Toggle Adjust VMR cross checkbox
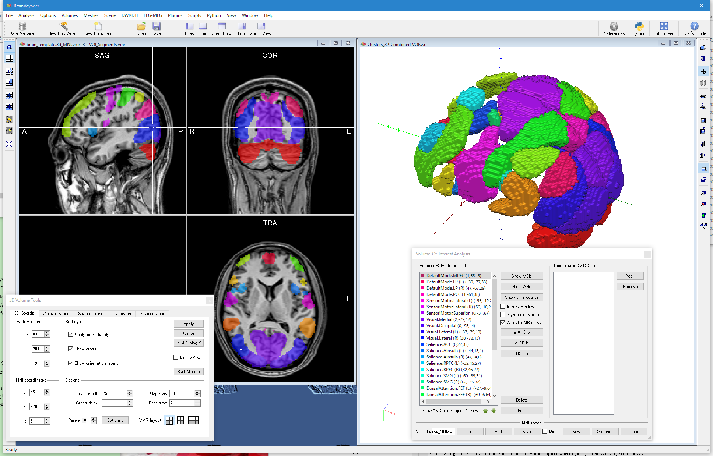Screen dimensions: 713x456 [x=503, y=323]
